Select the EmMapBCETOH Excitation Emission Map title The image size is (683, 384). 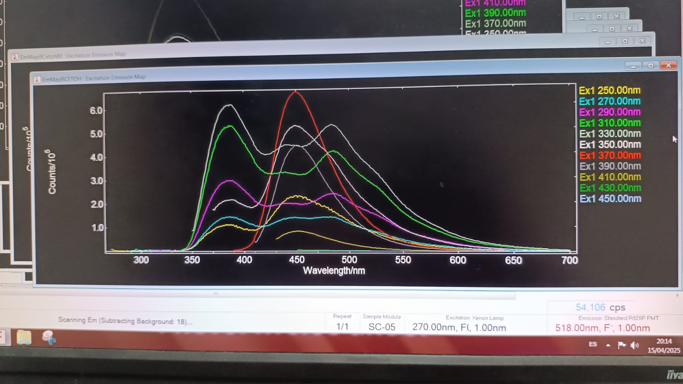(x=94, y=78)
